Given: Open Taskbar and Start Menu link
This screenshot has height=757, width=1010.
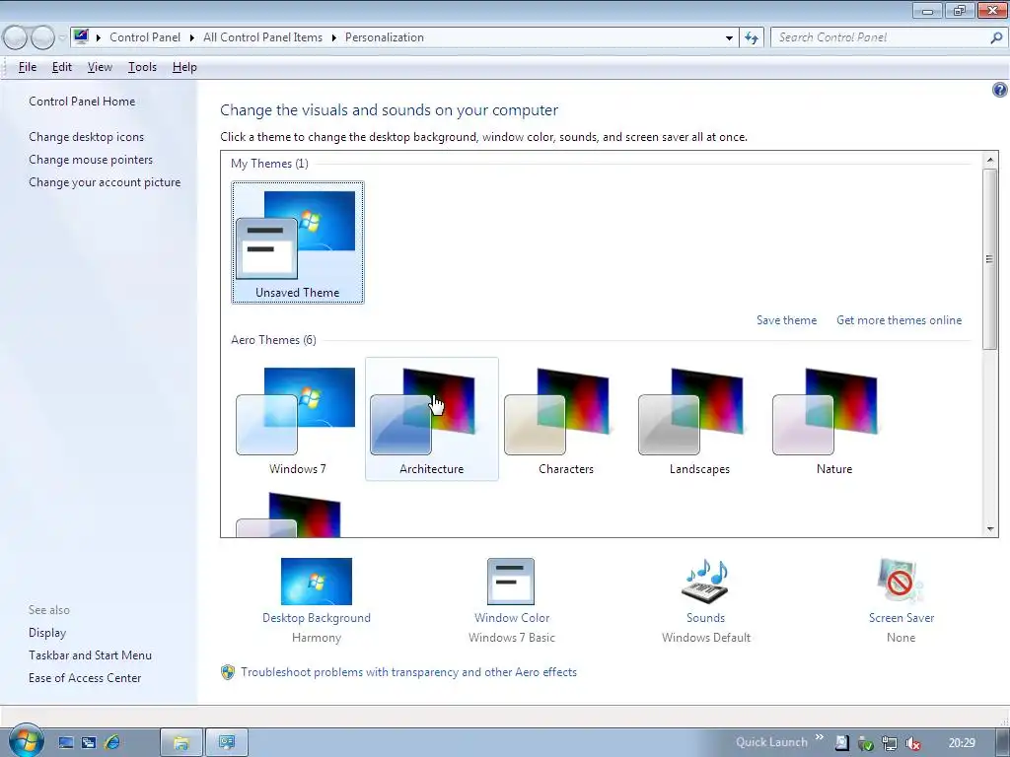Looking at the screenshot, I should pyautogui.click(x=90, y=655).
